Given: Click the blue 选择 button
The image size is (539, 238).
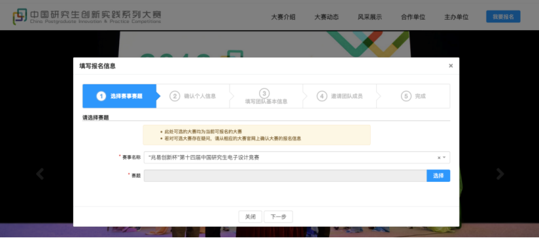Looking at the screenshot, I should (x=438, y=175).
